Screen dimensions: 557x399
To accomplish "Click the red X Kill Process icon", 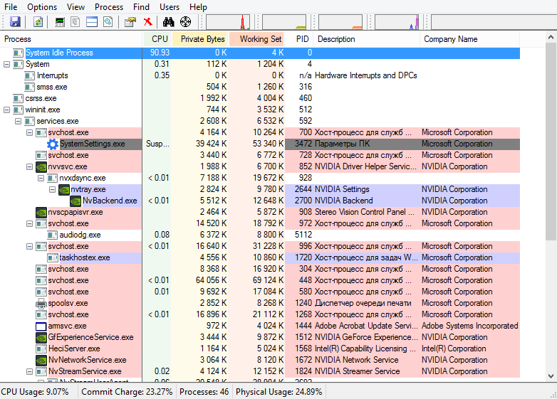I will pyautogui.click(x=147, y=22).
